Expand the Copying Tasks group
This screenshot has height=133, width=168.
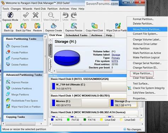(43, 117)
